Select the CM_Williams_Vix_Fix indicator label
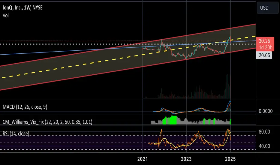Viewport: 280px width, 165px height. point(47,122)
